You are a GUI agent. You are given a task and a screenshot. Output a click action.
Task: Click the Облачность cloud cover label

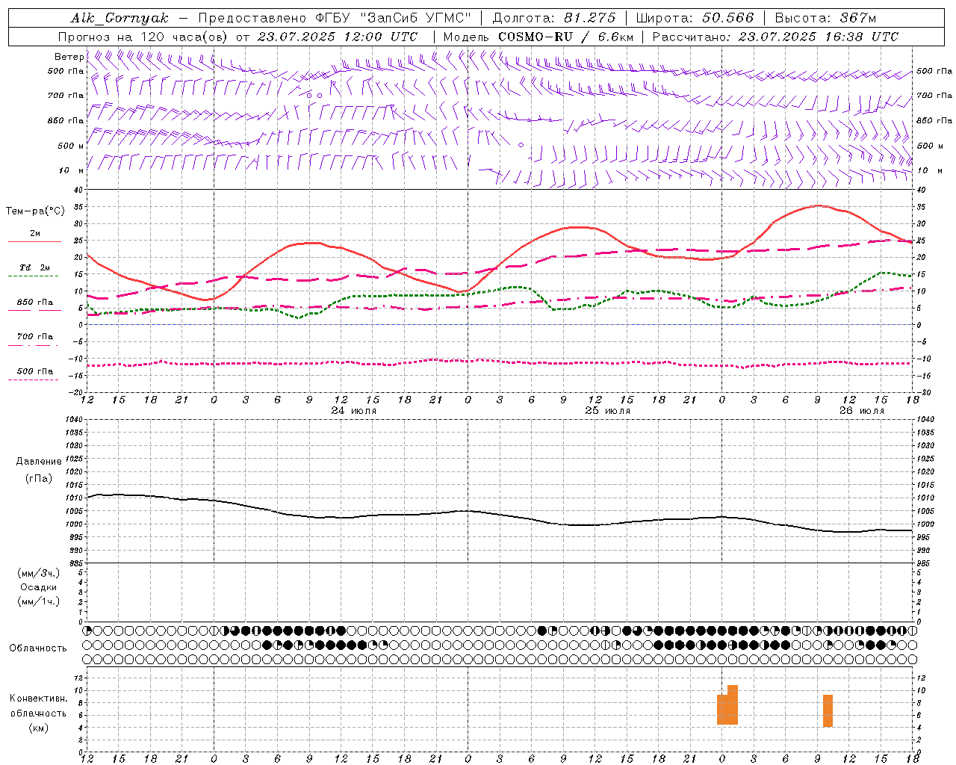(x=38, y=648)
